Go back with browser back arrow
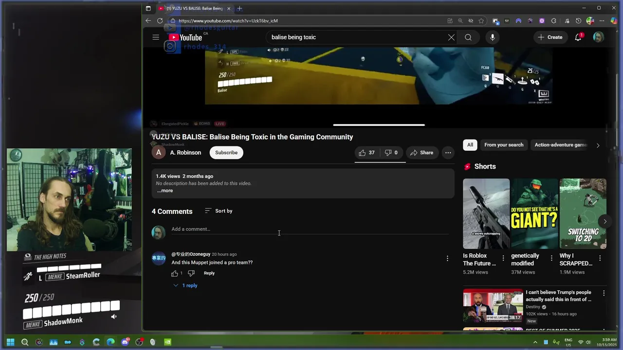This screenshot has height=350, width=623. (x=148, y=21)
